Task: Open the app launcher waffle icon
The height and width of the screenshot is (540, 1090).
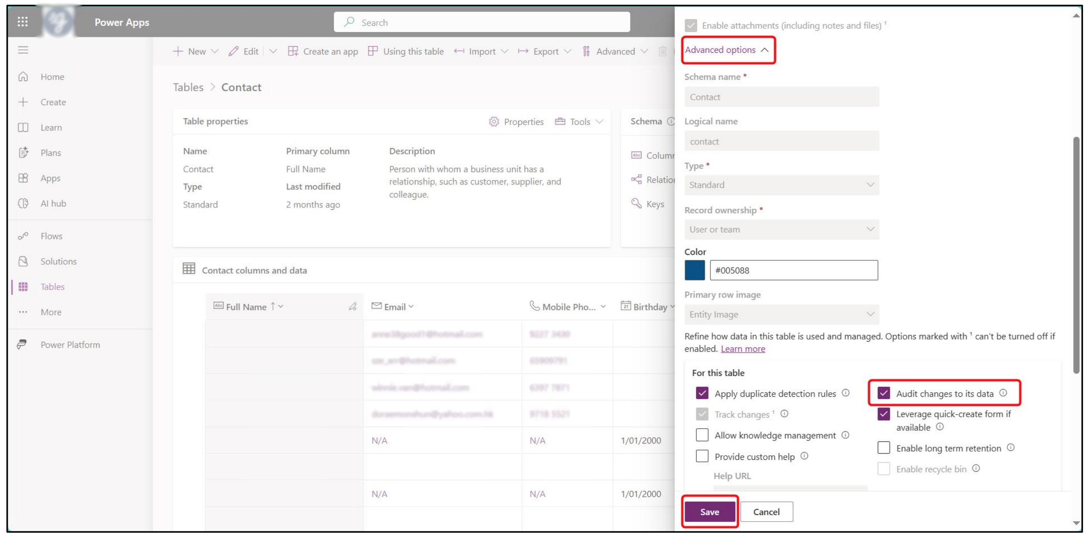Action: tap(22, 22)
